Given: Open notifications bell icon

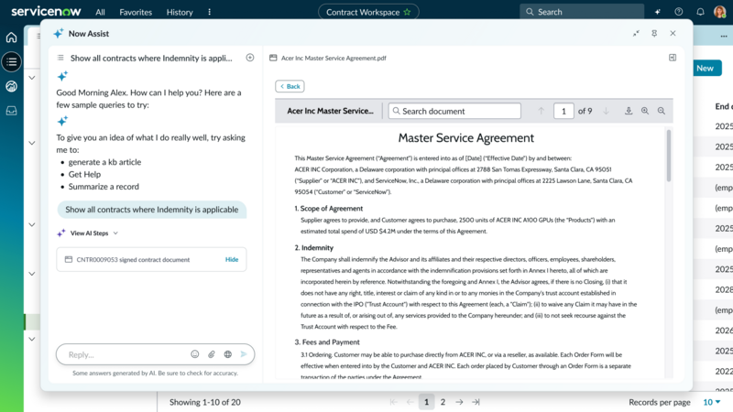Looking at the screenshot, I should pos(700,12).
